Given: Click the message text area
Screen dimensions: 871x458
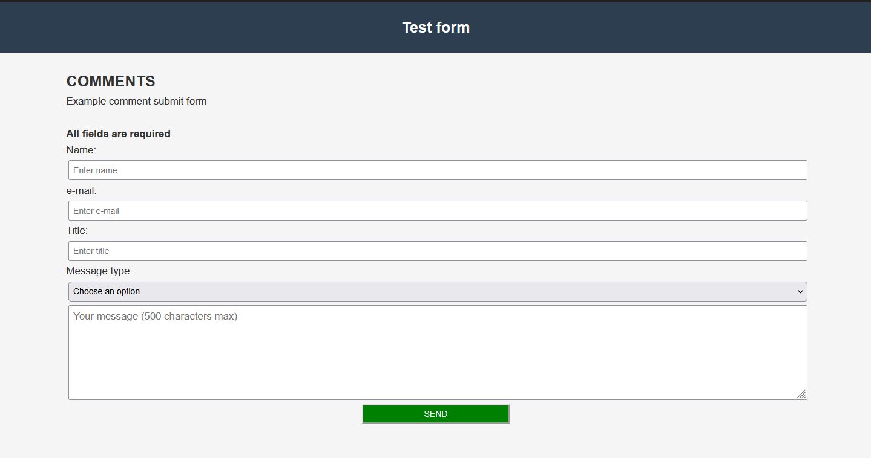Looking at the screenshot, I should [438, 352].
